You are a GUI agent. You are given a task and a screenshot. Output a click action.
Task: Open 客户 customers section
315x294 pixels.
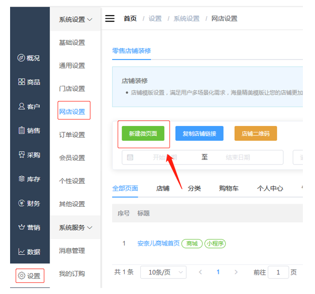point(29,106)
